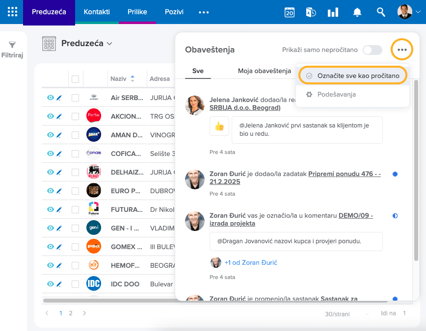The image size is (426, 331).
Task: Check the Air SERB row checkbox
Action: coord(75,98)
